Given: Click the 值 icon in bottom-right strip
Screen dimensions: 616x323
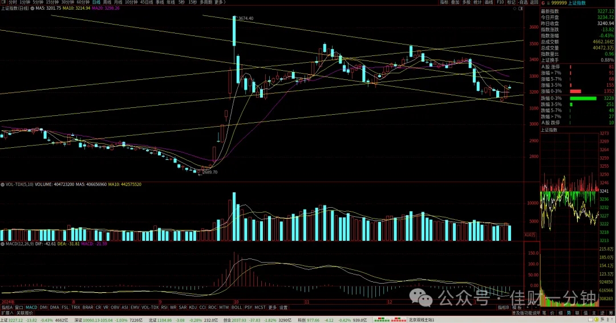Looking at the screenshot, I should pyautogui.click(x=586, y=313).
